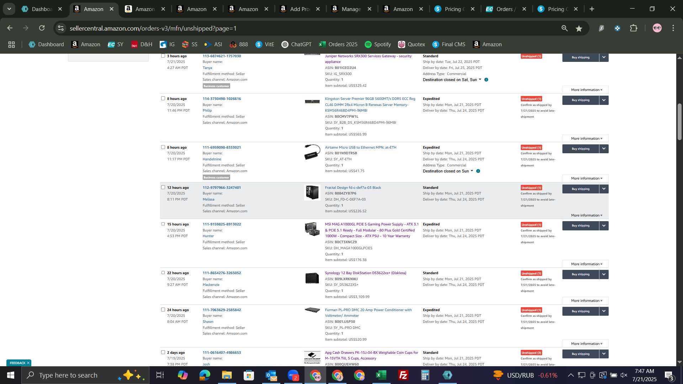Select checkbox for order 111-7063629-2585842

[x=163, y=309]
